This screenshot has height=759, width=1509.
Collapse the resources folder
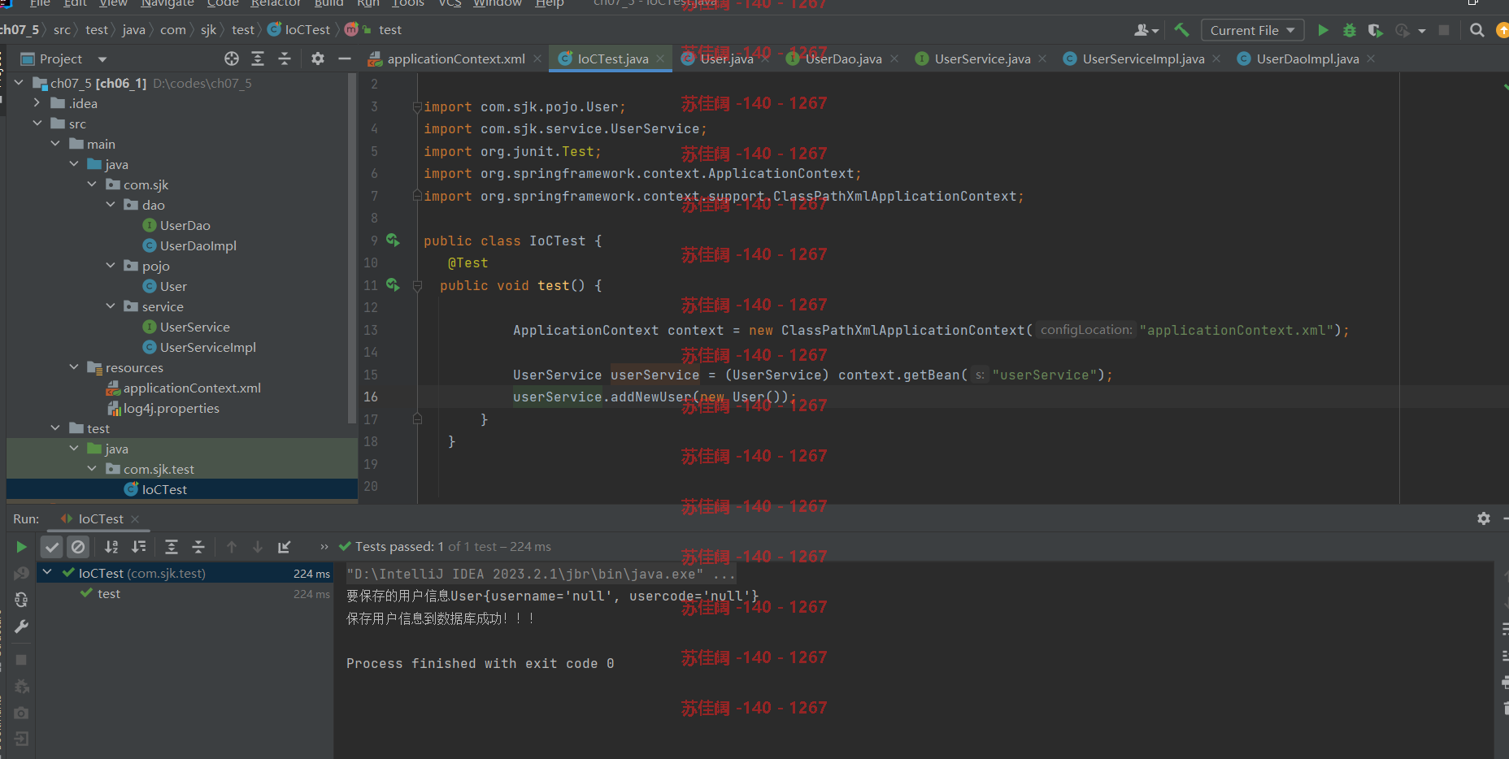pos(74,366)
